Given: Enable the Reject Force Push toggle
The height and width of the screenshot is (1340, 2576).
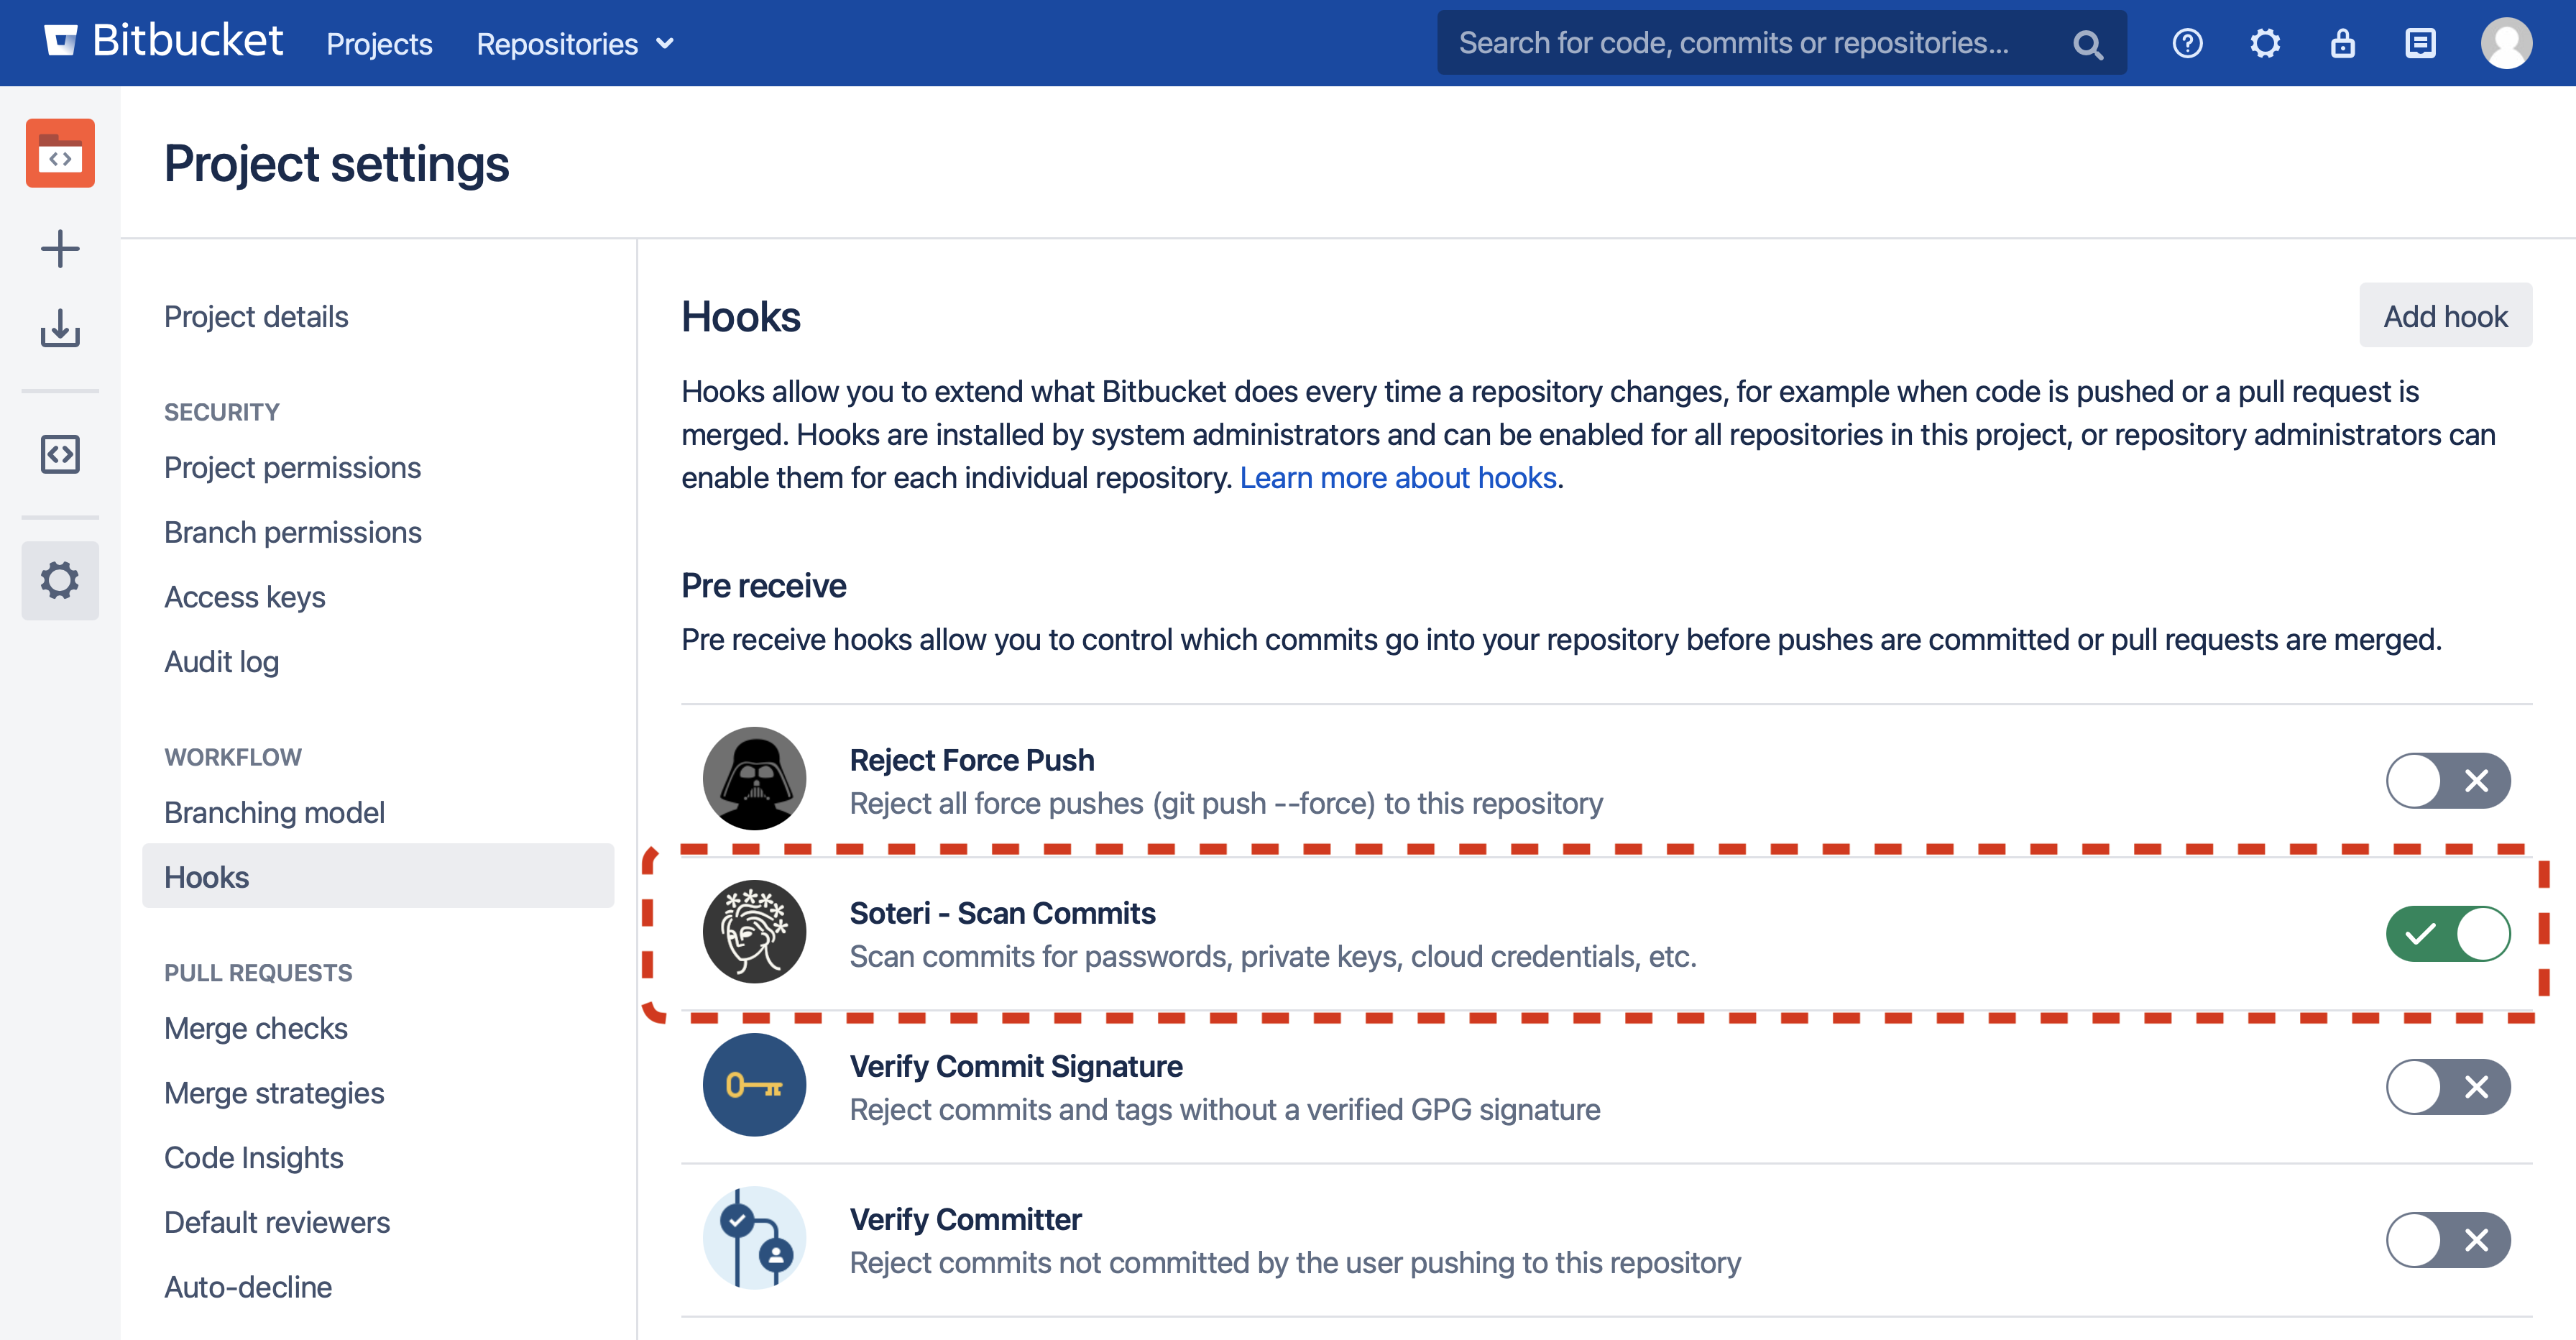Looking at the screenshot, I should click(x=2447, y=781).
